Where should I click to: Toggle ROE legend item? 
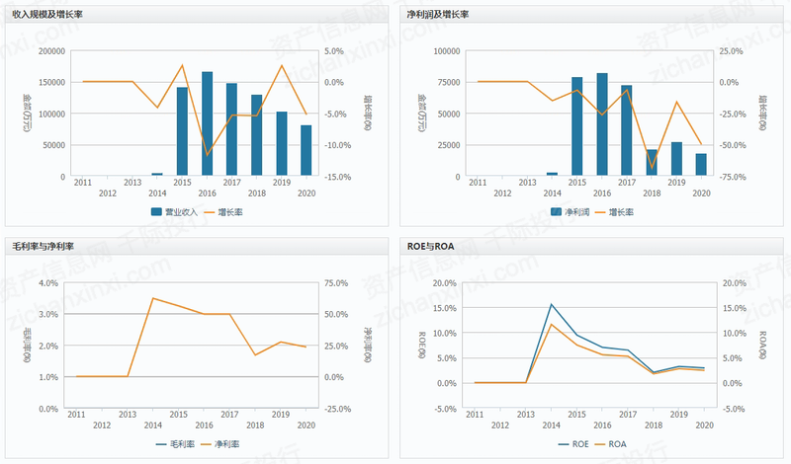[573, 444]
